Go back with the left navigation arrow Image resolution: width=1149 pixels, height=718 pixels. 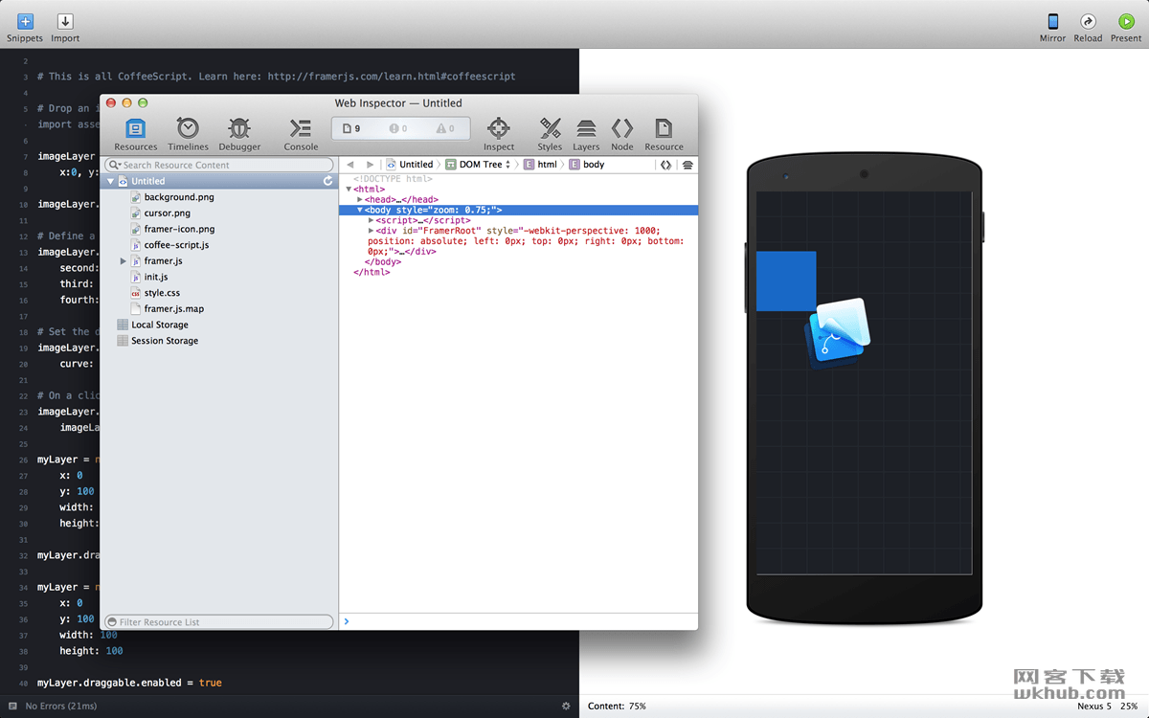[x=350, y=165]
